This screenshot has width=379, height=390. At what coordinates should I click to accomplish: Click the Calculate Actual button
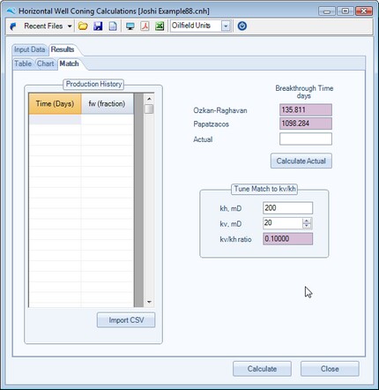(x=301, y=161)
